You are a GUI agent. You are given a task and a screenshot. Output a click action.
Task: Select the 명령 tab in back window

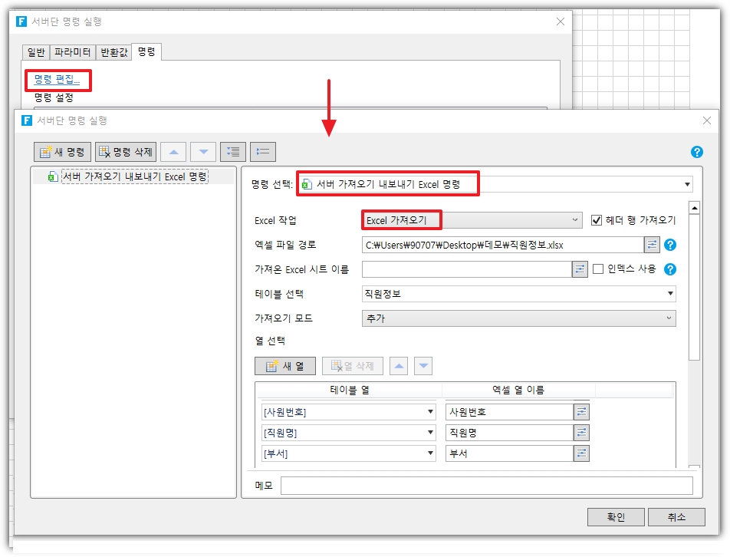pyautogui.click(x=146, y=51)
